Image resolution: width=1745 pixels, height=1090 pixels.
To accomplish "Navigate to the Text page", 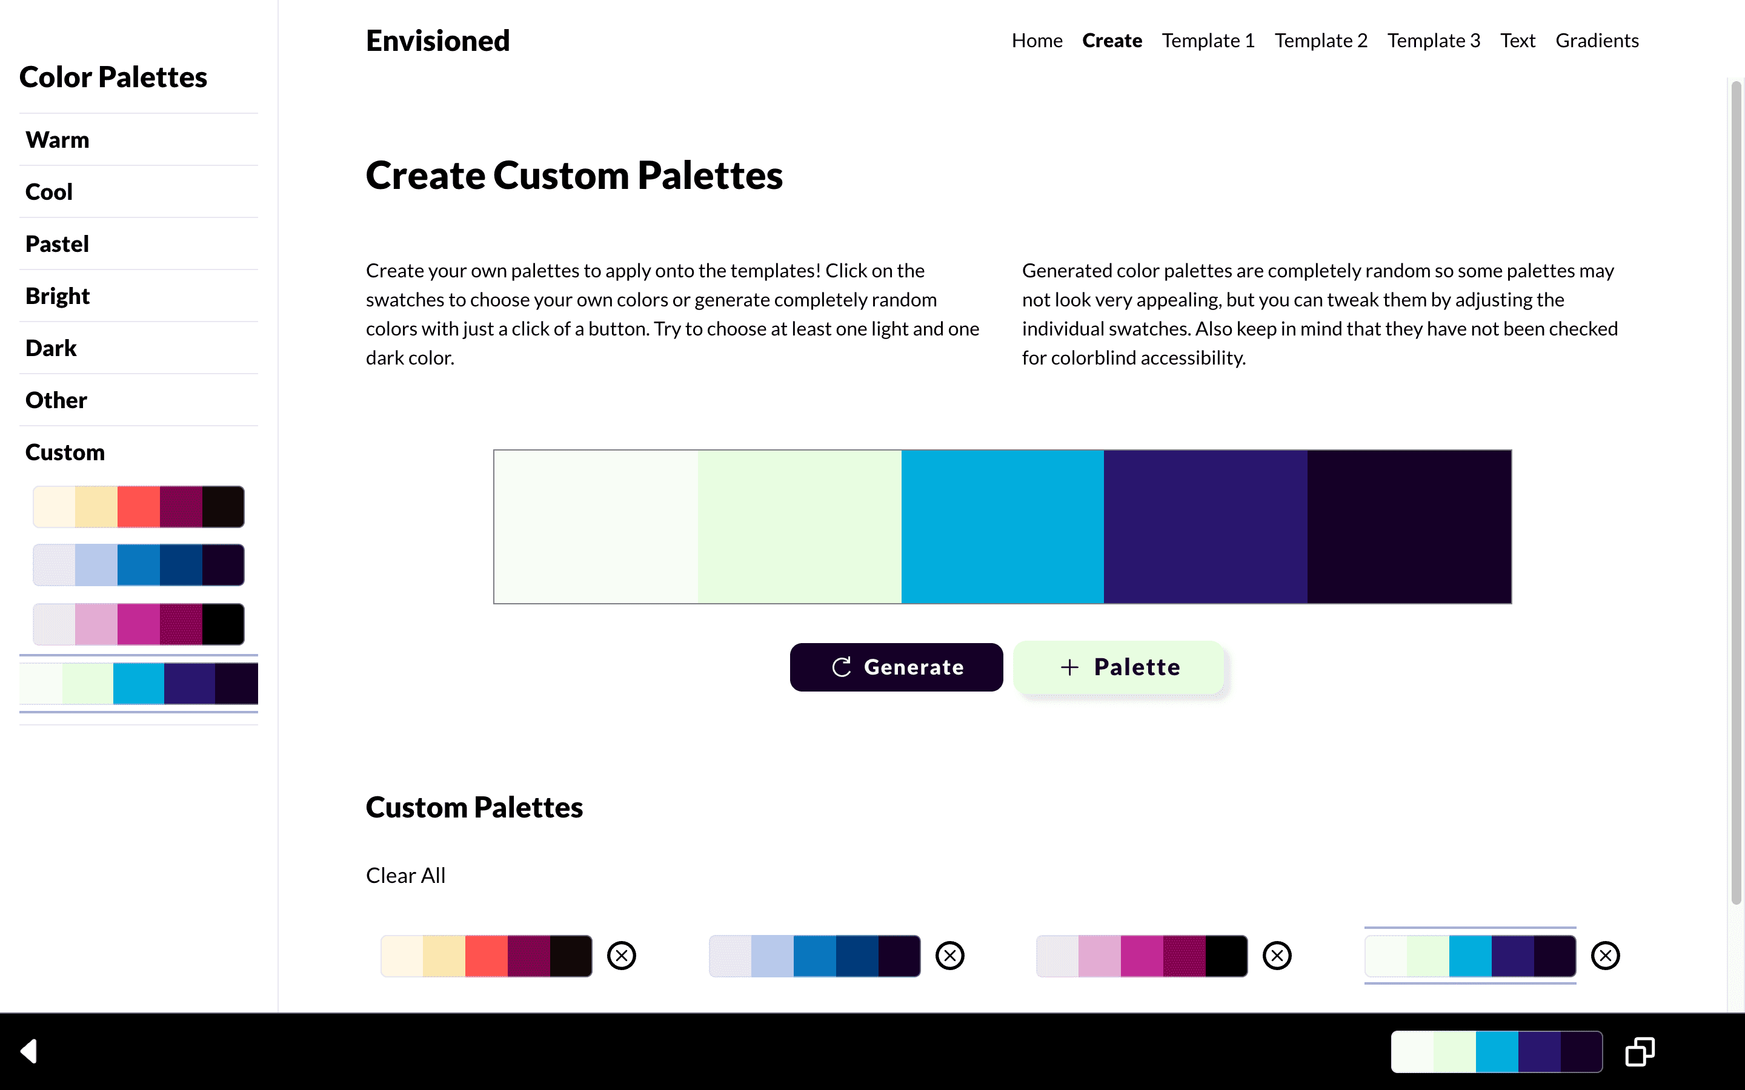I will pos(1518,41).
